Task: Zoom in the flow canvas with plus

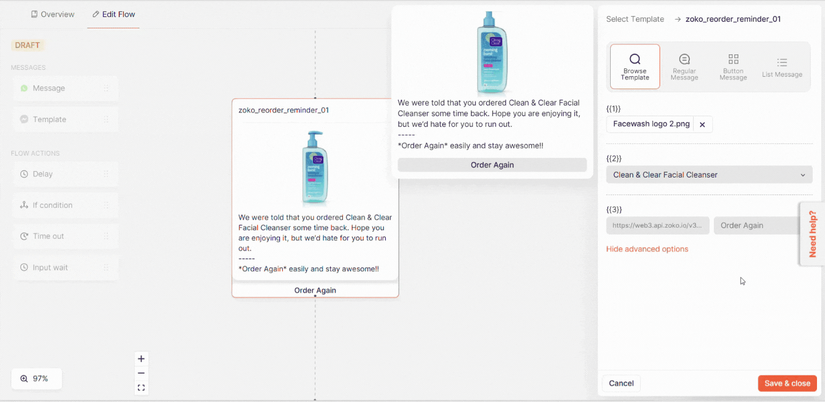Action: pyautogui.click(x=141, y=359)
